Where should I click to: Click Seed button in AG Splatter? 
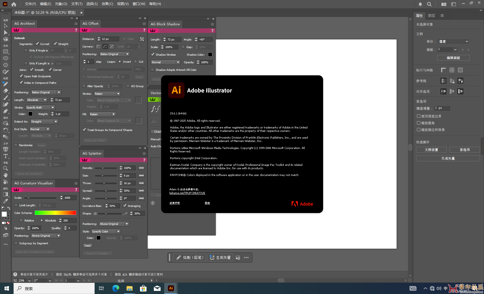tap(88, 246)
